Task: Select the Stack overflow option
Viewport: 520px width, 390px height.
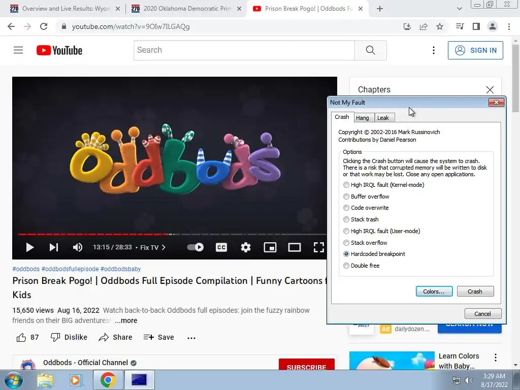Action: (365, 243)
